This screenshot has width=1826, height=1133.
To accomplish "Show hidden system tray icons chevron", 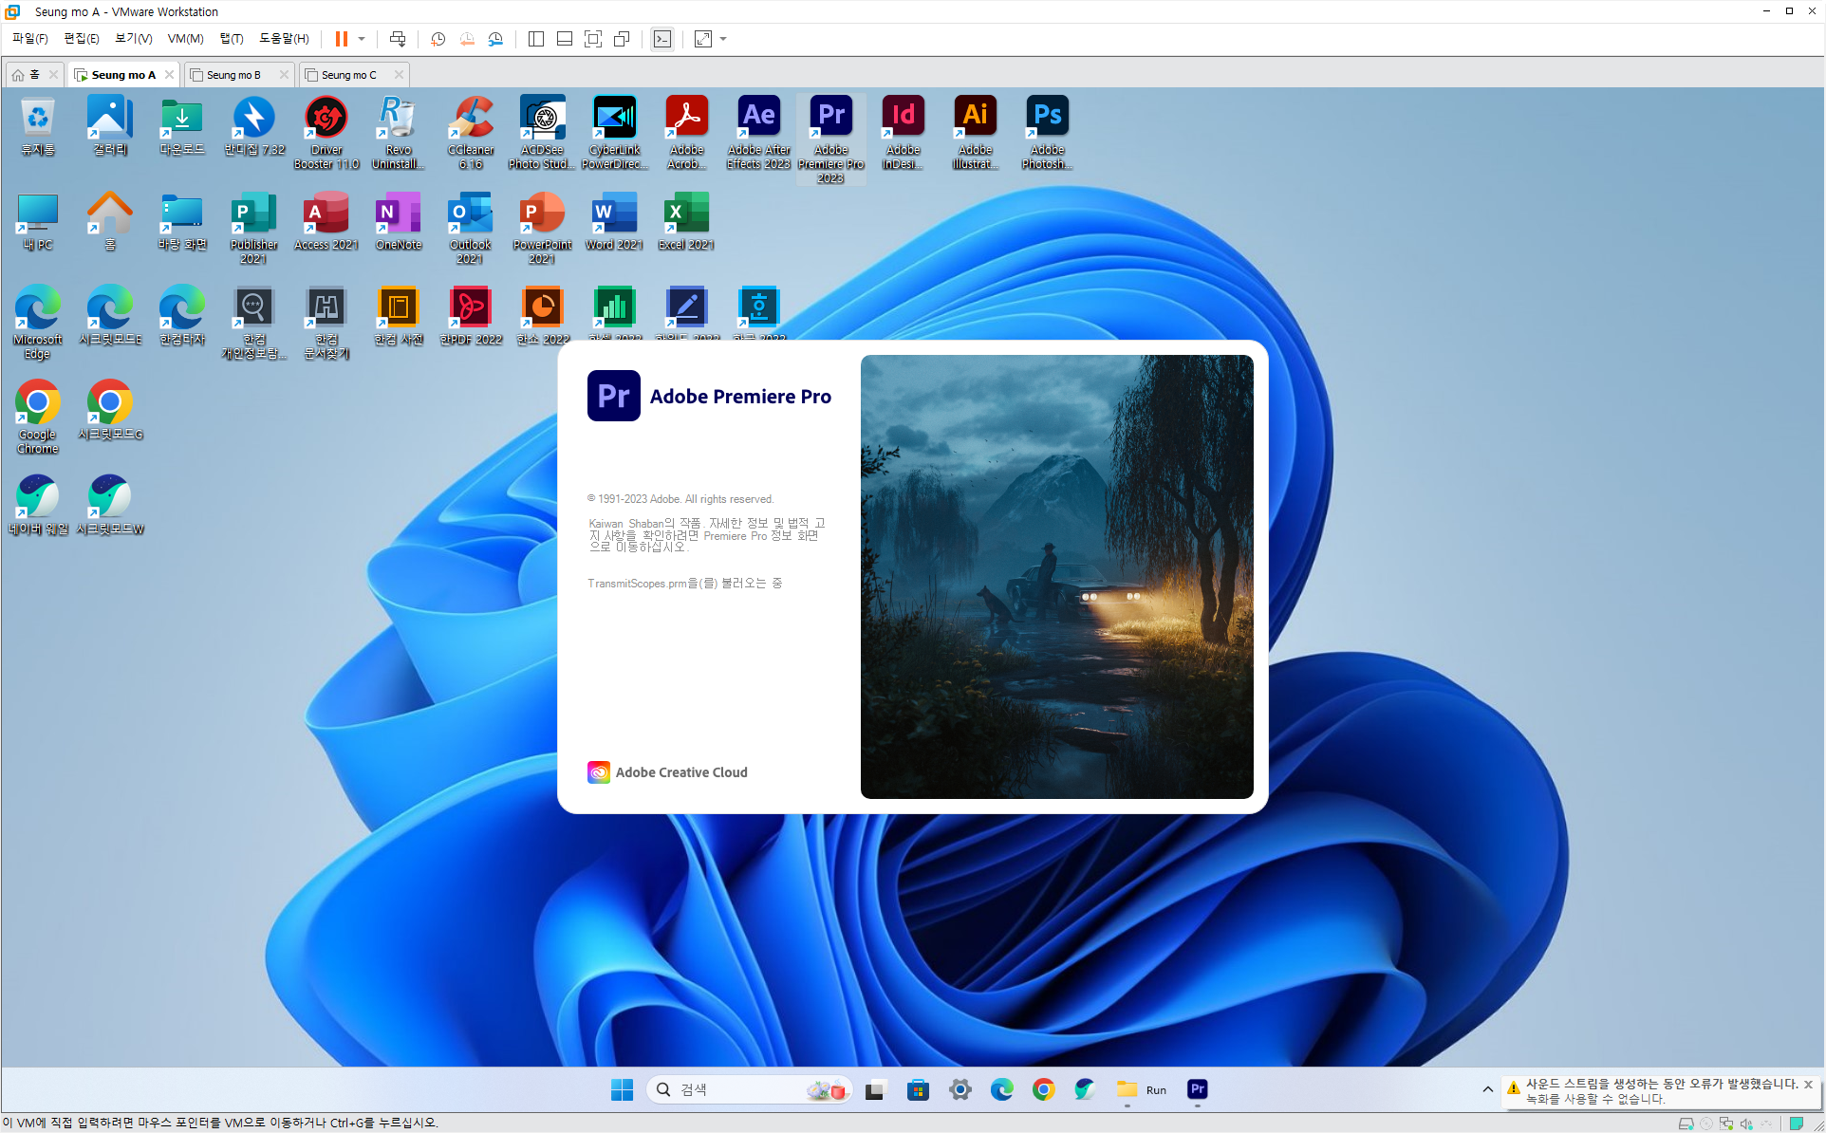I will [1487, 1089].
